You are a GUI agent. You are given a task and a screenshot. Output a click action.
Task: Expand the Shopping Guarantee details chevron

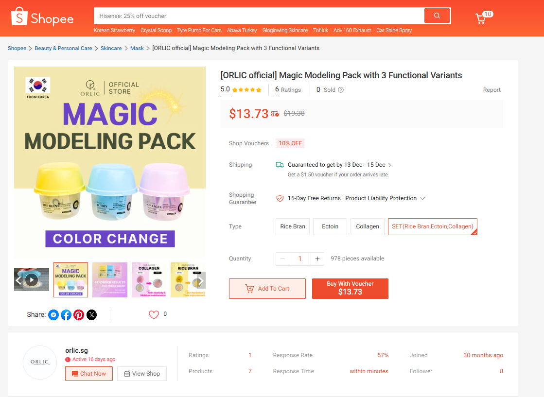coord(423,198)
